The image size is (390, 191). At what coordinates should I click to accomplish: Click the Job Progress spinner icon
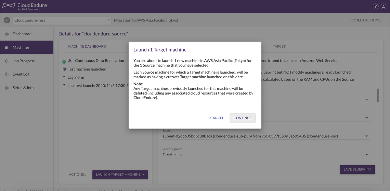point(7,61)
